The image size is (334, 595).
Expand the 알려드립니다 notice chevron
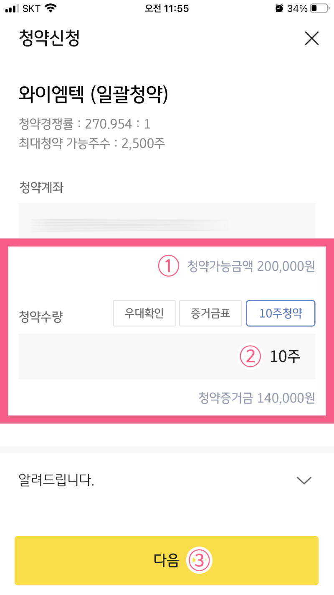(304, 480)
